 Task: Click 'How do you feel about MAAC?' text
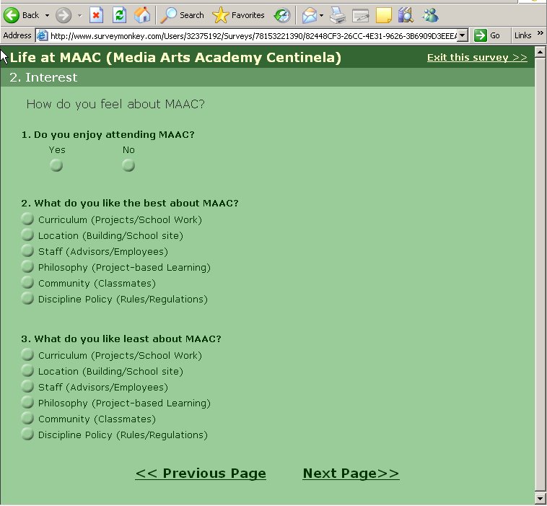115,104
